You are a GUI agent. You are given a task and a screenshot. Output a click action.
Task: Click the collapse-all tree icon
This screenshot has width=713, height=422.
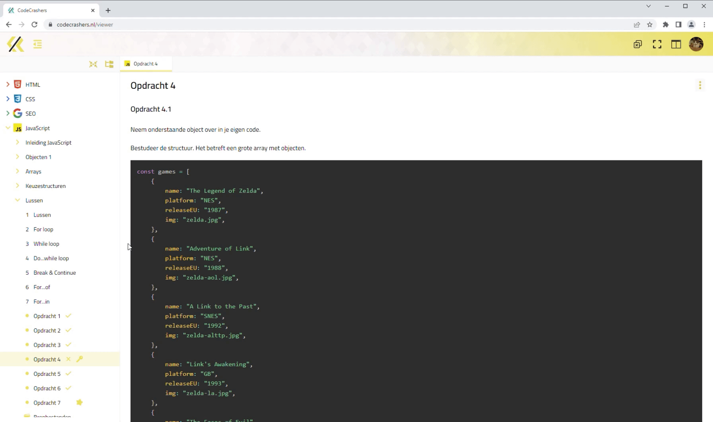(x=93, y=64)
